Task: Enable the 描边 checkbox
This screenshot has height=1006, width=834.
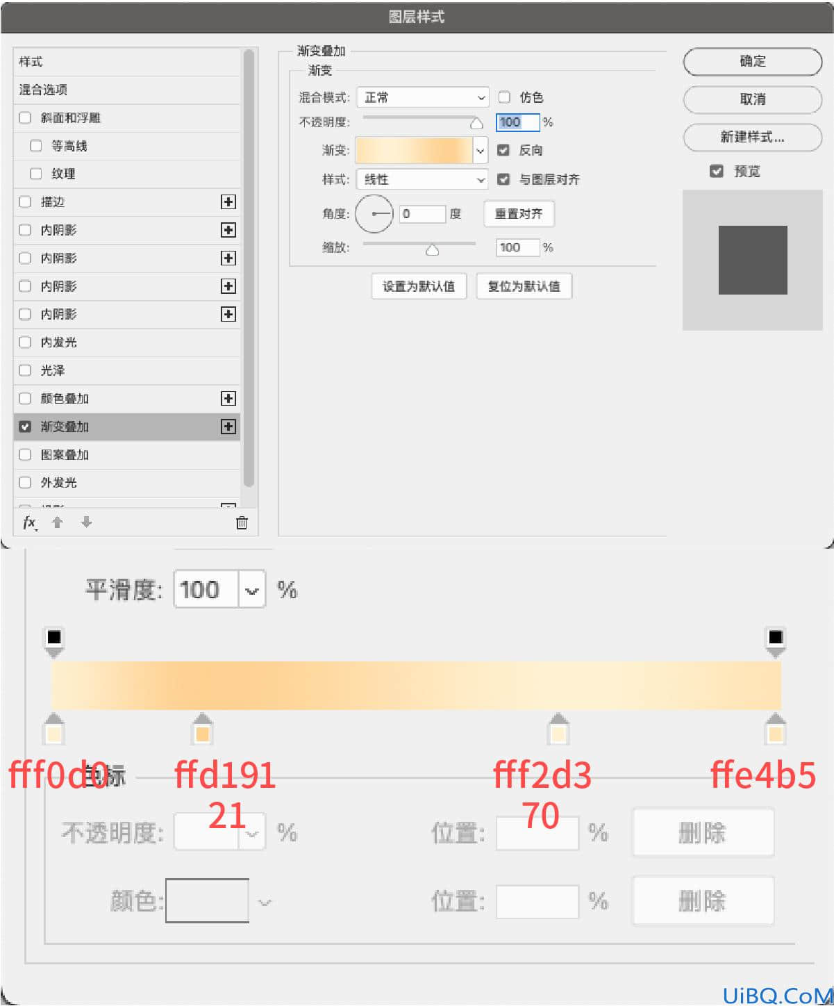Action: coord(25,202)
